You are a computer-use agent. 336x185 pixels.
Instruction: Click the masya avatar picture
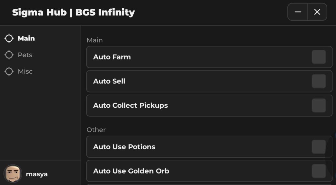pos(13,174)
